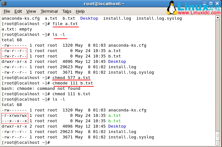The width and height of the screenshot is (222, 147).
Task: Open the Help menu
Action: click(x=80, y=11)
